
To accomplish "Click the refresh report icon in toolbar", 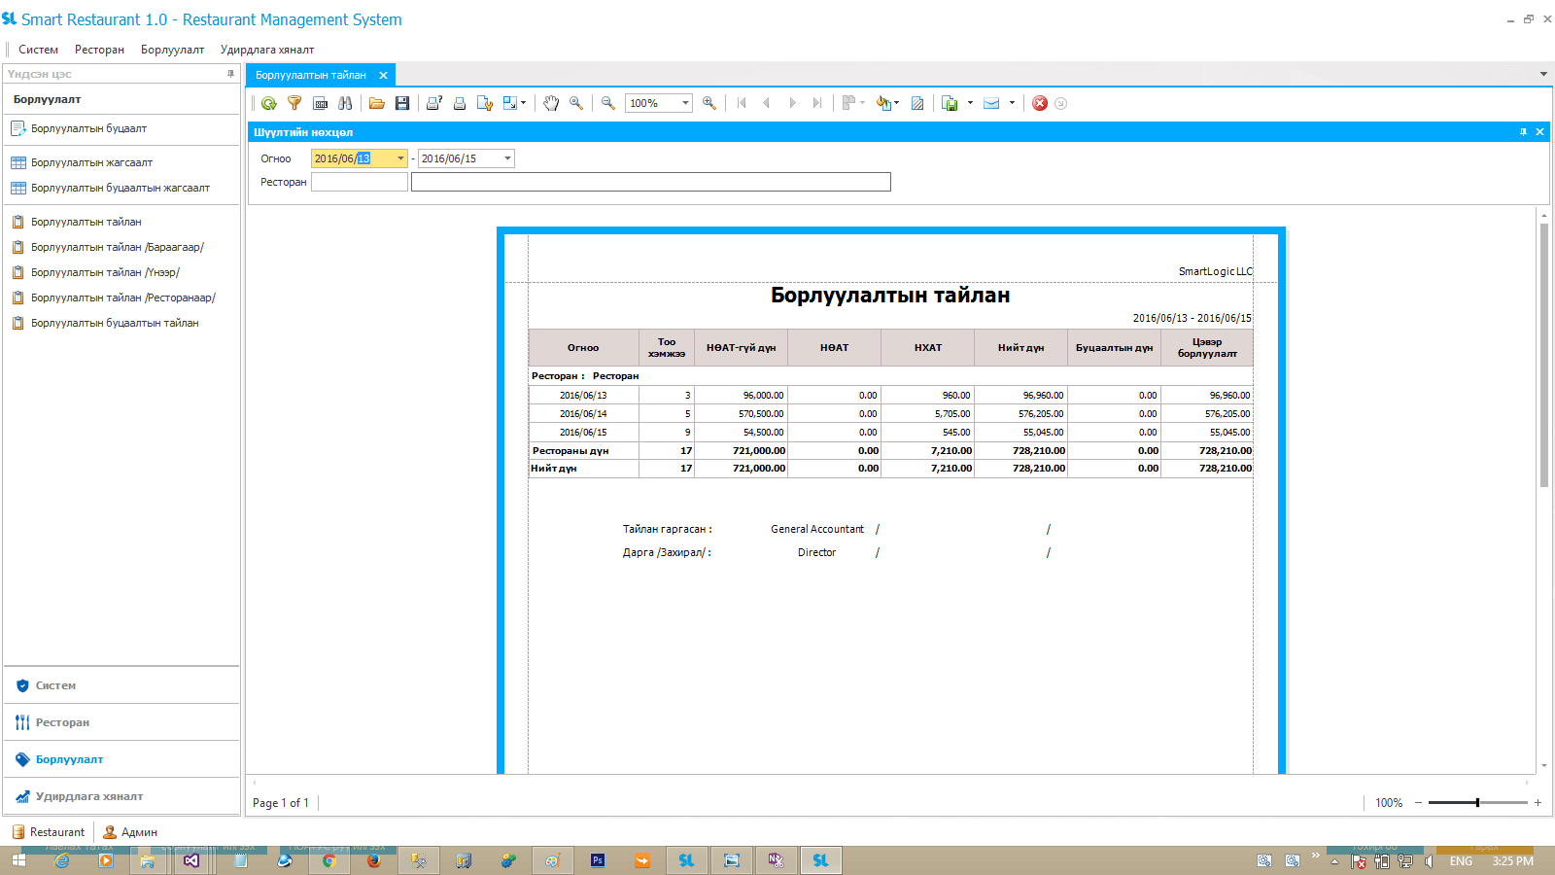I will pos(269,103).
